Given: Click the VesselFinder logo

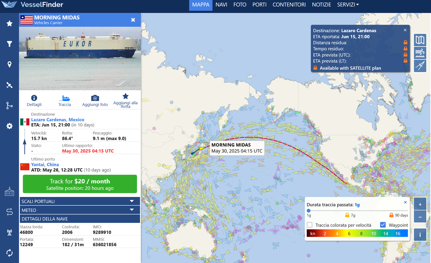Looking at the screenshot, I should [32, 5].
